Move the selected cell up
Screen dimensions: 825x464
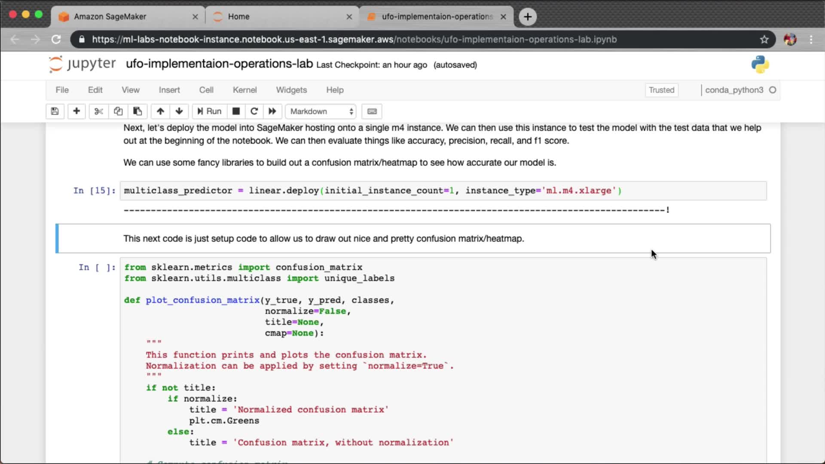pyautogui.click(x=160, y=111)
